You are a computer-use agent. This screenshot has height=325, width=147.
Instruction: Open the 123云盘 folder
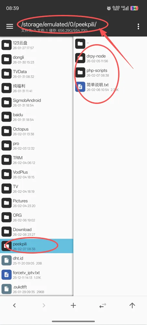point(37,45)
